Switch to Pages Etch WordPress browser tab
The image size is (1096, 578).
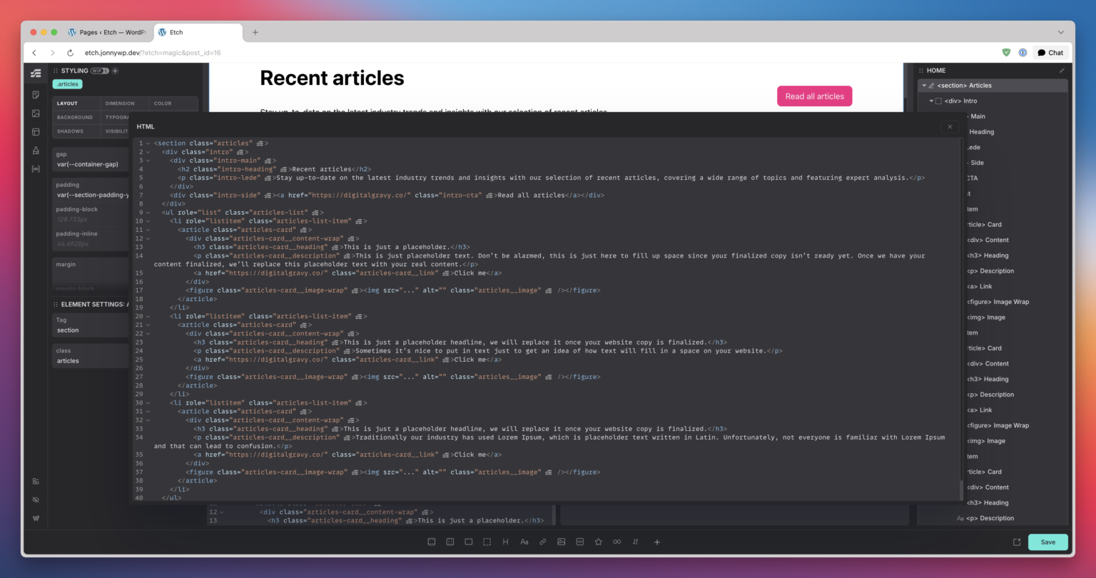107,32
